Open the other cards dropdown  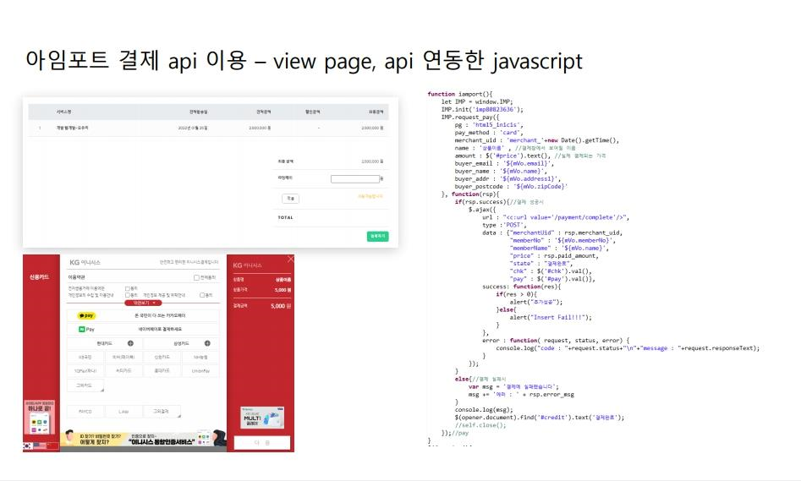(x=85, y=385)
